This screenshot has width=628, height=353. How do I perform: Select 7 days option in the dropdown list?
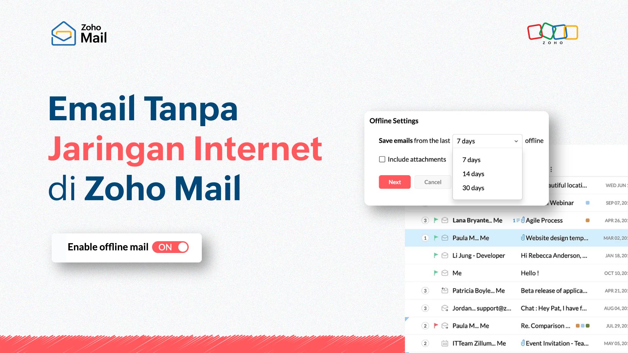pyautogui.click(x=471, y=160)
